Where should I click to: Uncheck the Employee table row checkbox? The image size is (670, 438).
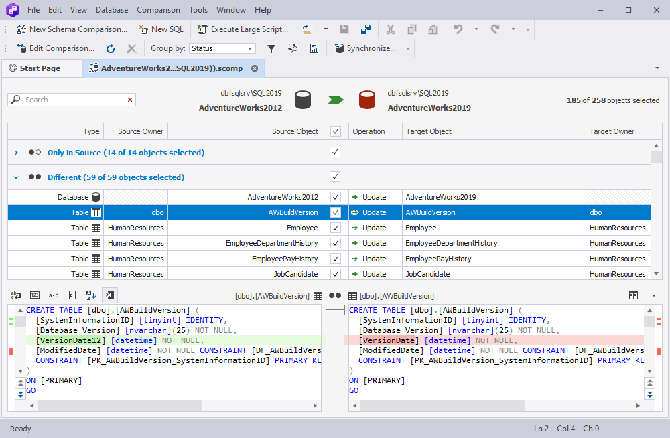coord(336,228)
